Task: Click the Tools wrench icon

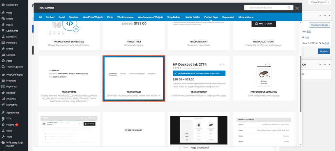Action: pos(3,137)
